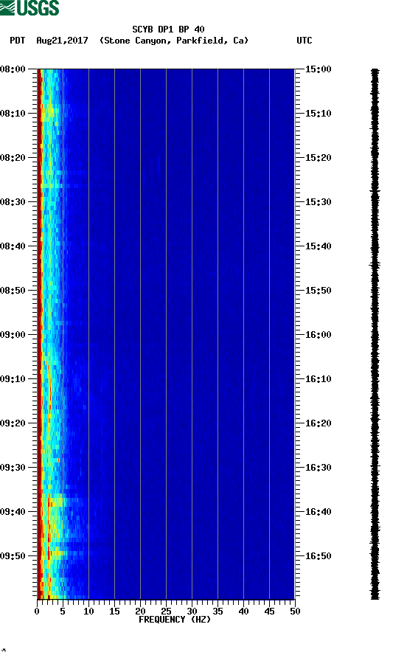
Task: Click the date 'Aug21,2017'
Action: 62,41
